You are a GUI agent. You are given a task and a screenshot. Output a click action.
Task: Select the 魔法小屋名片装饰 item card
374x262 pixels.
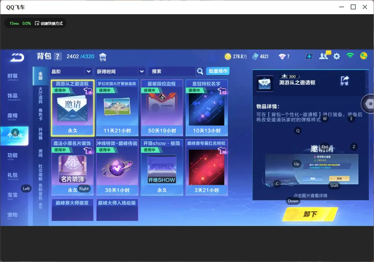pyautogui.click(x=73, y=167)
